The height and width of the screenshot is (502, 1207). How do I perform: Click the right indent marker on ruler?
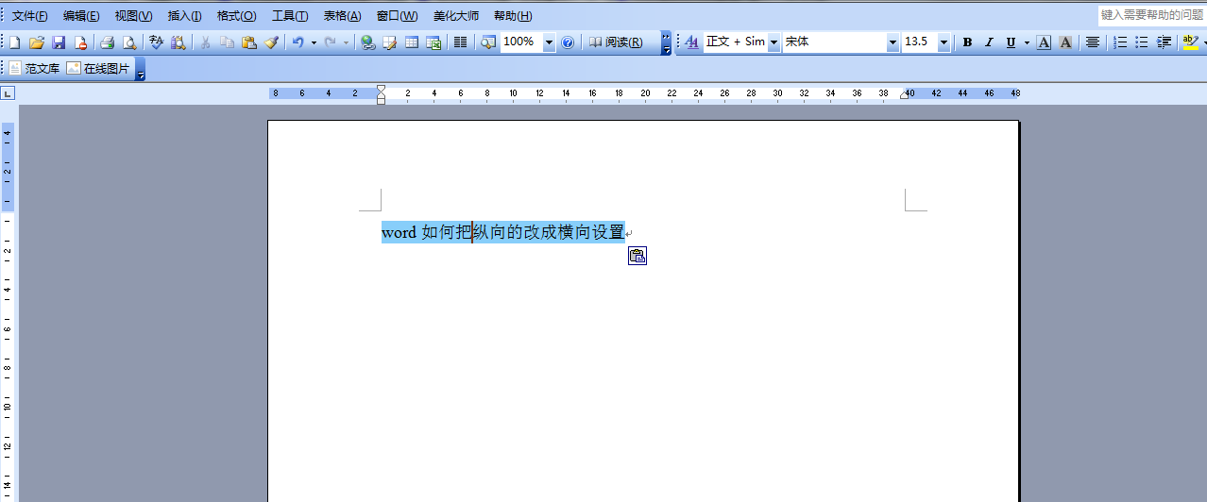[x=905, y=96]
